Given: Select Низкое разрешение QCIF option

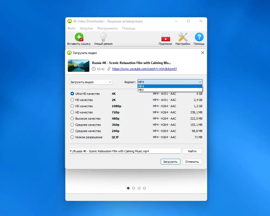Looking at the screenshot, I should coord(72,137).
